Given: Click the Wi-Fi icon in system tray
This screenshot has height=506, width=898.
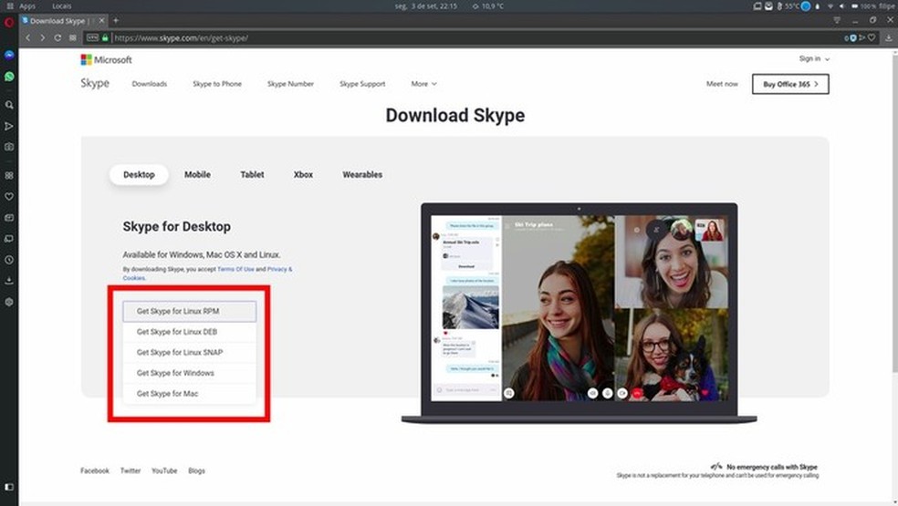Looking at the screenshot, I should coord(830,5).
